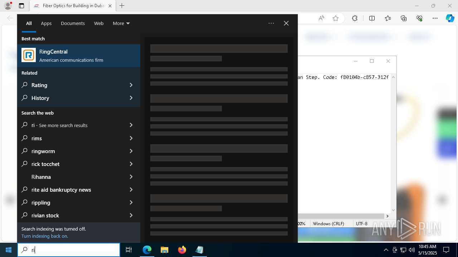The width and height of the screenshot is (458, 257).
Task: Click the Edge profile avatar icon
Action: (8, 6)
